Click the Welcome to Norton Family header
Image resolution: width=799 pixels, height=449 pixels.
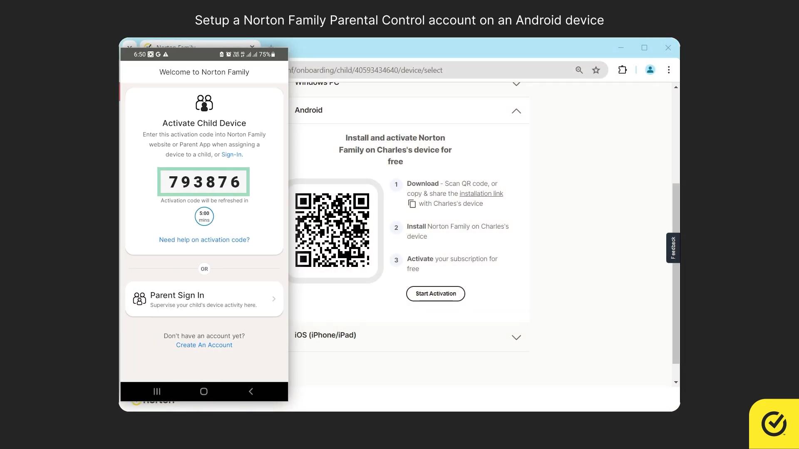[204, 72]
